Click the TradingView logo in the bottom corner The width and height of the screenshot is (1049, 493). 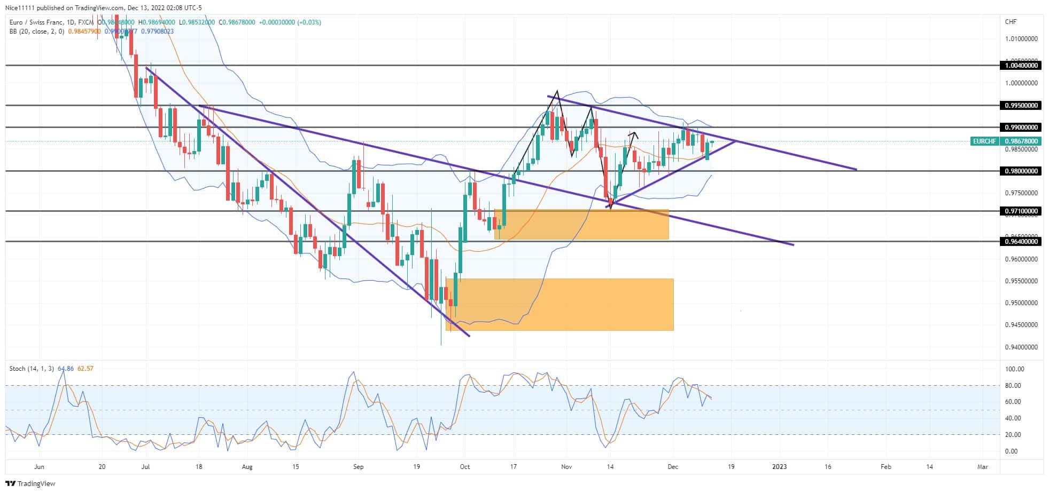pyautogui.click(x=30, y=483)
